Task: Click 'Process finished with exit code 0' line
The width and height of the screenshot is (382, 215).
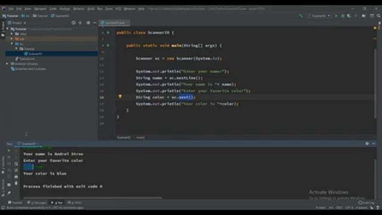Action: (63, 186)
